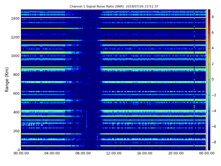The width and height of the screenshot is (221, 166).
Task: Click the colorbar tick label −8
Action: [x=214, y=142]
